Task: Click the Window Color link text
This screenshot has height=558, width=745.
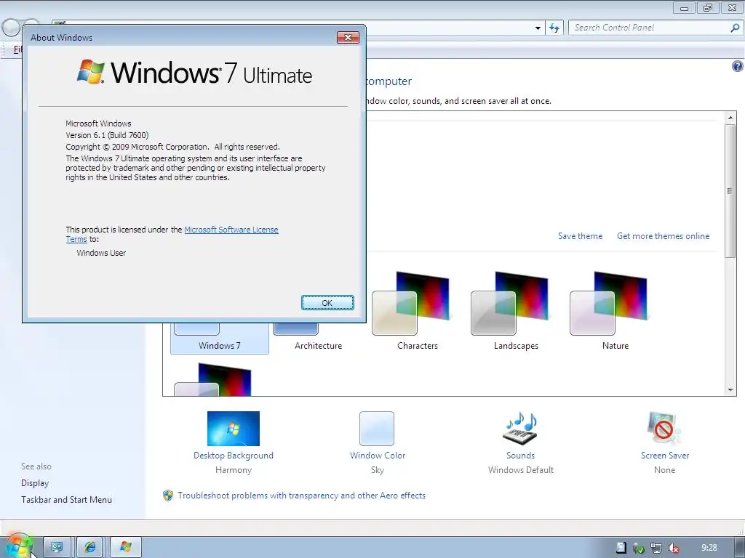Action: pyautogui.click(x=378, y=456)
